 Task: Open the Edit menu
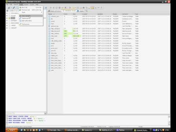[x=11, y=4]
